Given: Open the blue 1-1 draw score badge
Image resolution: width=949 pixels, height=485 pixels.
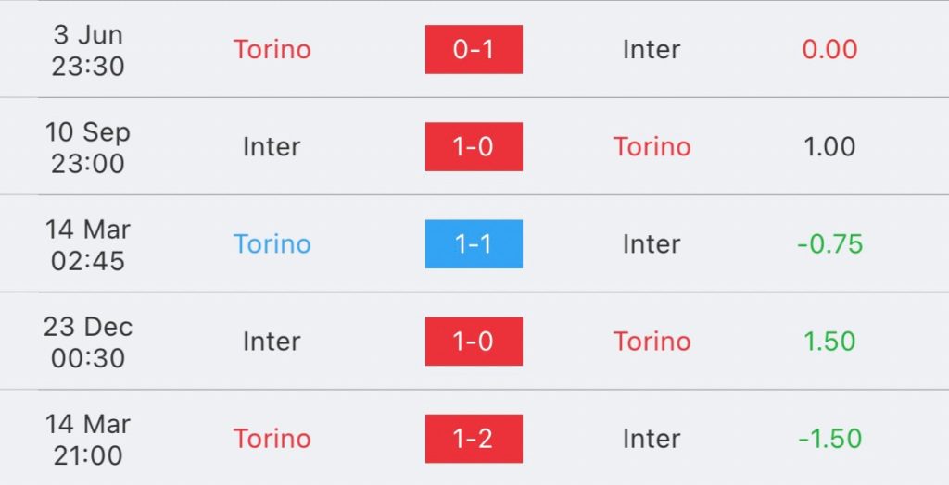Looking at the screenshot, I should (x=474, y=244).
